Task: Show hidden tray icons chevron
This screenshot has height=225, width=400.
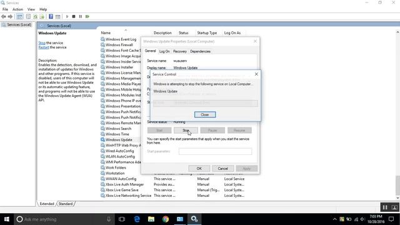Action: (x=335, y=219)
